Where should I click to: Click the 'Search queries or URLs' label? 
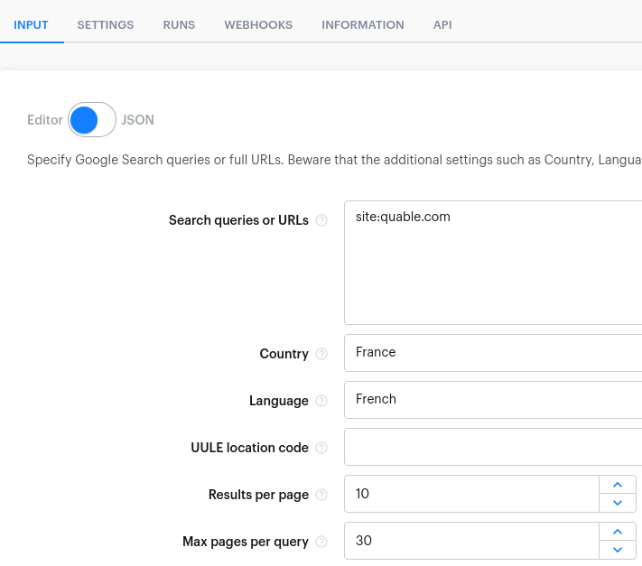tap(238, 220)
